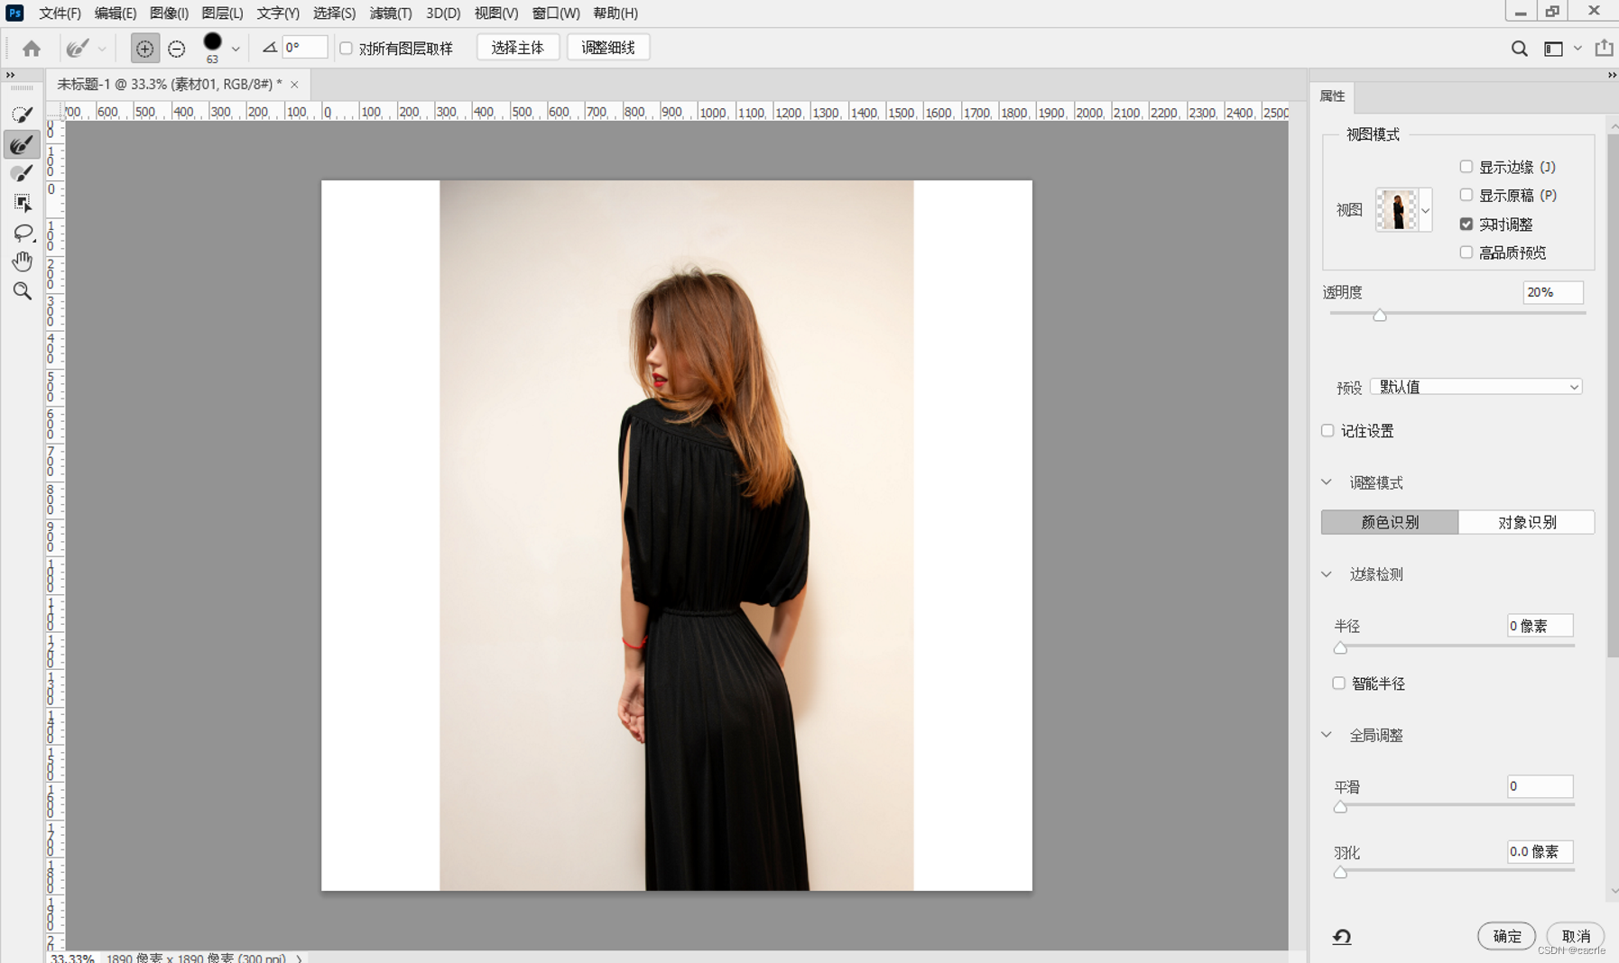Click the share export icon

(x=1604, y=48)
